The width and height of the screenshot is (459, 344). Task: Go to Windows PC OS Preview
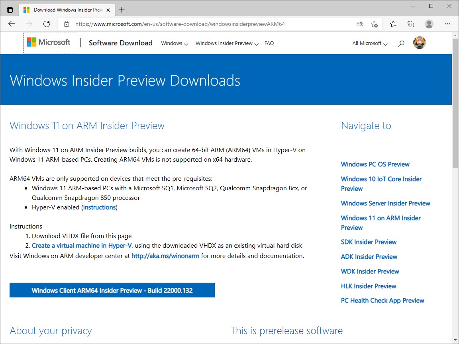point(375,164)
